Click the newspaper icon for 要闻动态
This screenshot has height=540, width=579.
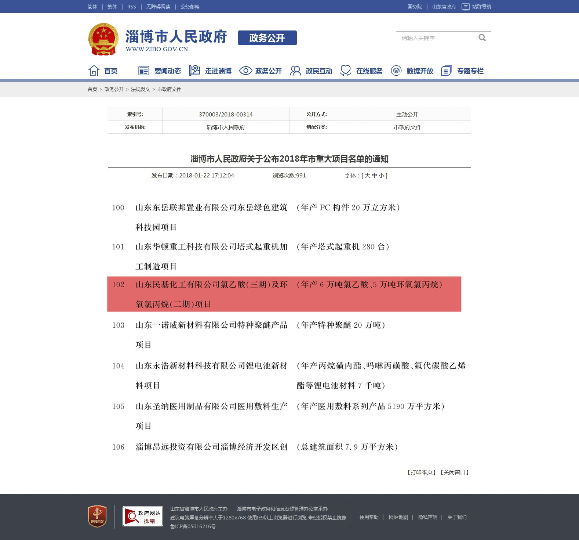pyautogui.click(x=143, y=71)
